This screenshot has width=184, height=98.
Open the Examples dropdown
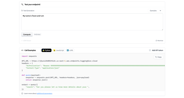click(x=155, y=11)
